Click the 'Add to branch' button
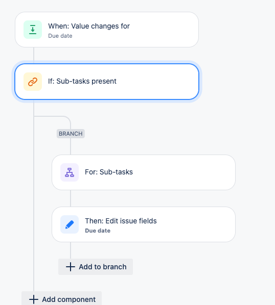The width and height of the screenshot is (275, 305). click(x=96, y=267)
